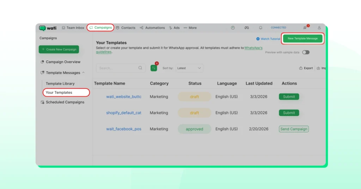The image size is (361, 189).
Task: Click the 2/20/2026 date cell
Action: coord(258,129)
